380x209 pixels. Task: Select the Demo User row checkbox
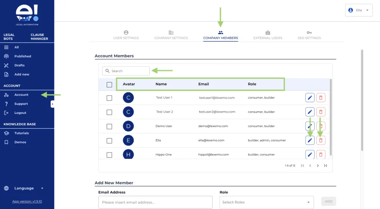(x=109, y=126)
